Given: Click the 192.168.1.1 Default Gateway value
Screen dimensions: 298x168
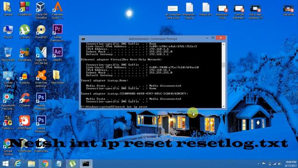Looking at the screenshot, I should [x=159, y=54].
